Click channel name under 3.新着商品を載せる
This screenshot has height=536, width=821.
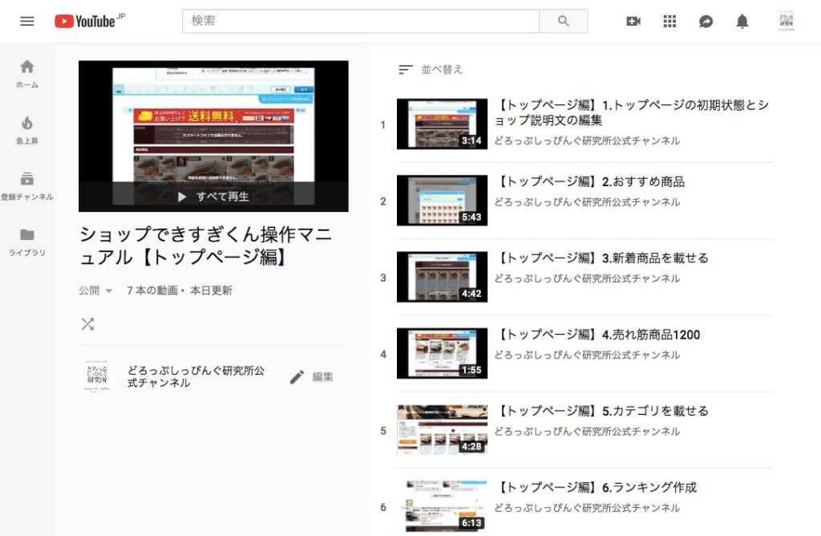(587, 278)
